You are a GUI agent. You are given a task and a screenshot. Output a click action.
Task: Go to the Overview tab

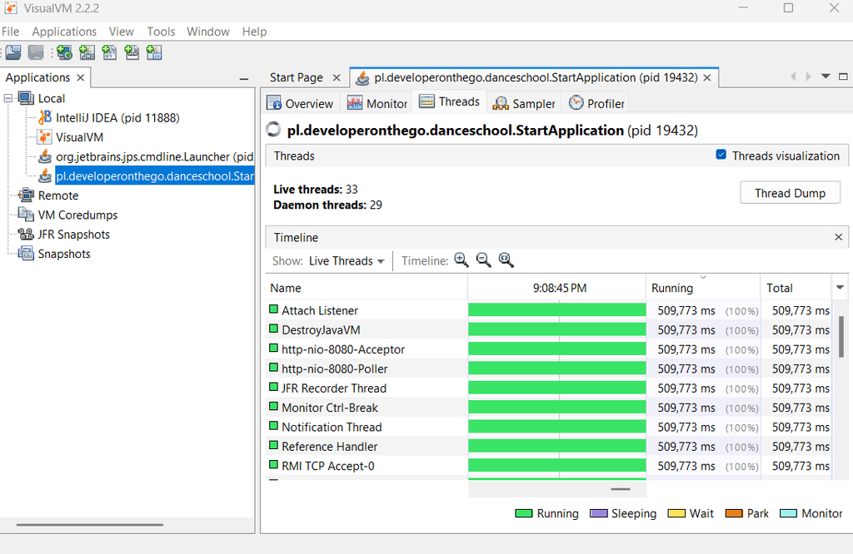[299, 103]
